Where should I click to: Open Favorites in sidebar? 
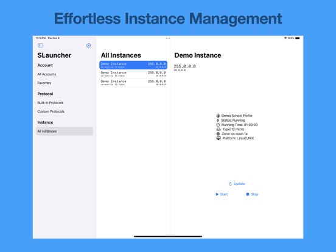point(44,83)
